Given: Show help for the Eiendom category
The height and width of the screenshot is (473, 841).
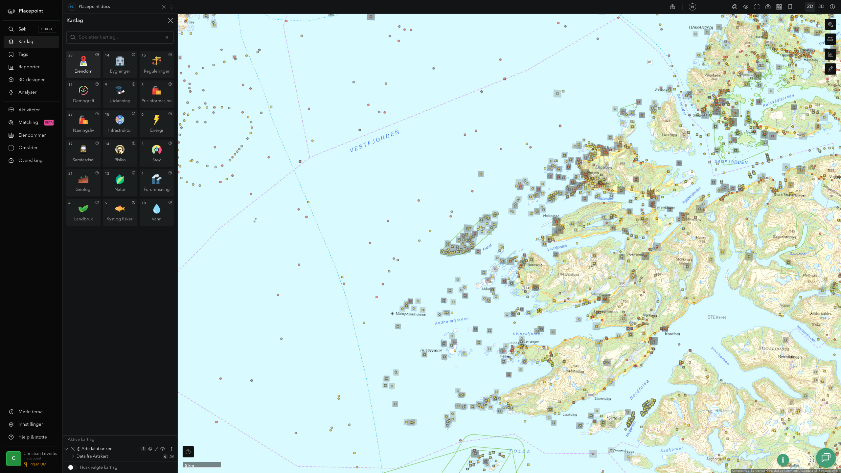Looking at the screenshot, I should [x=97, y=55].
